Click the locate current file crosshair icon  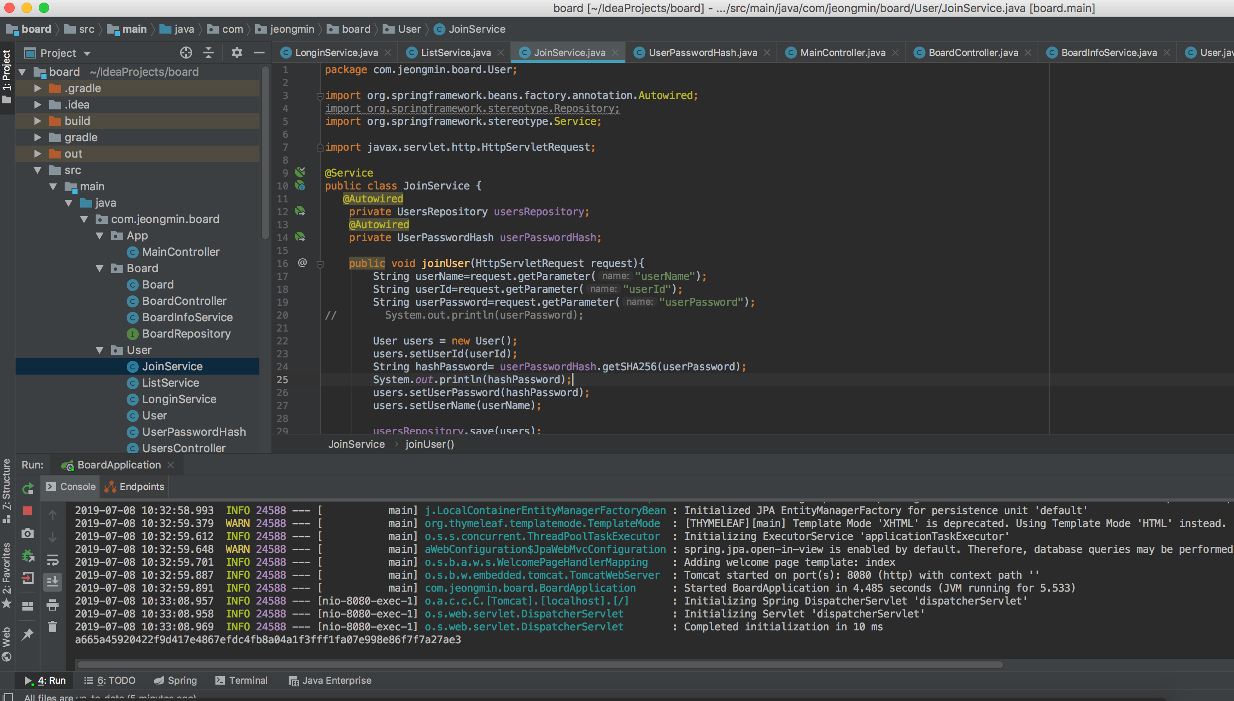click(x=186, y=53)
